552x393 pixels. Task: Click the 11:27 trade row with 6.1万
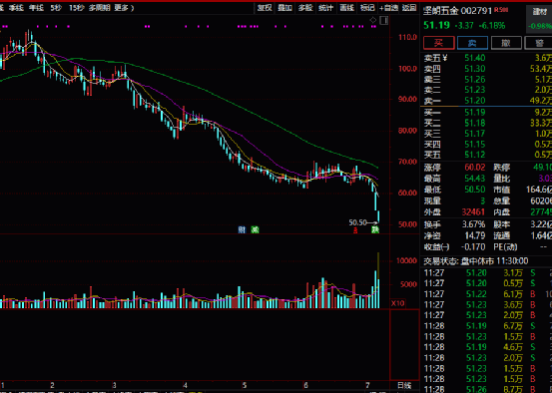click(487, 294)
